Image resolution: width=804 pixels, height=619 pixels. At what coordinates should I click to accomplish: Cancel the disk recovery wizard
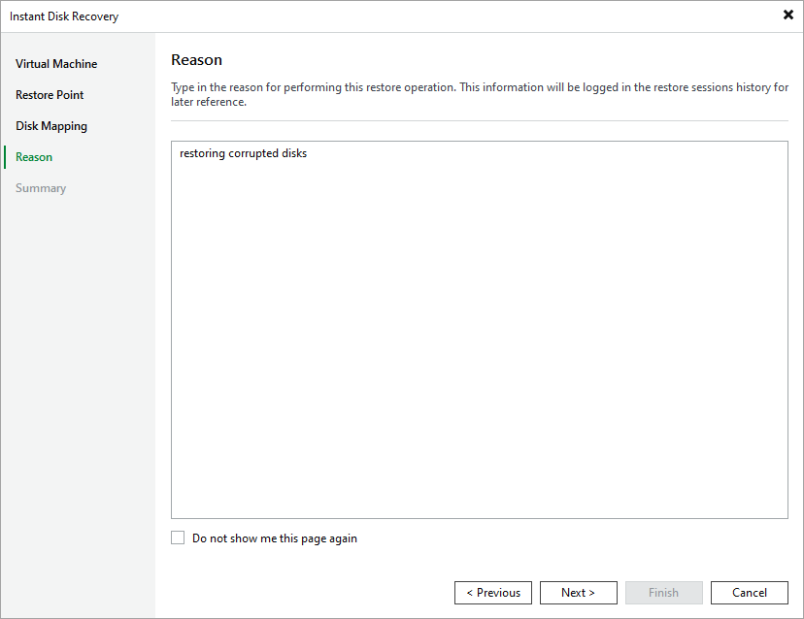tap(749, 593)
